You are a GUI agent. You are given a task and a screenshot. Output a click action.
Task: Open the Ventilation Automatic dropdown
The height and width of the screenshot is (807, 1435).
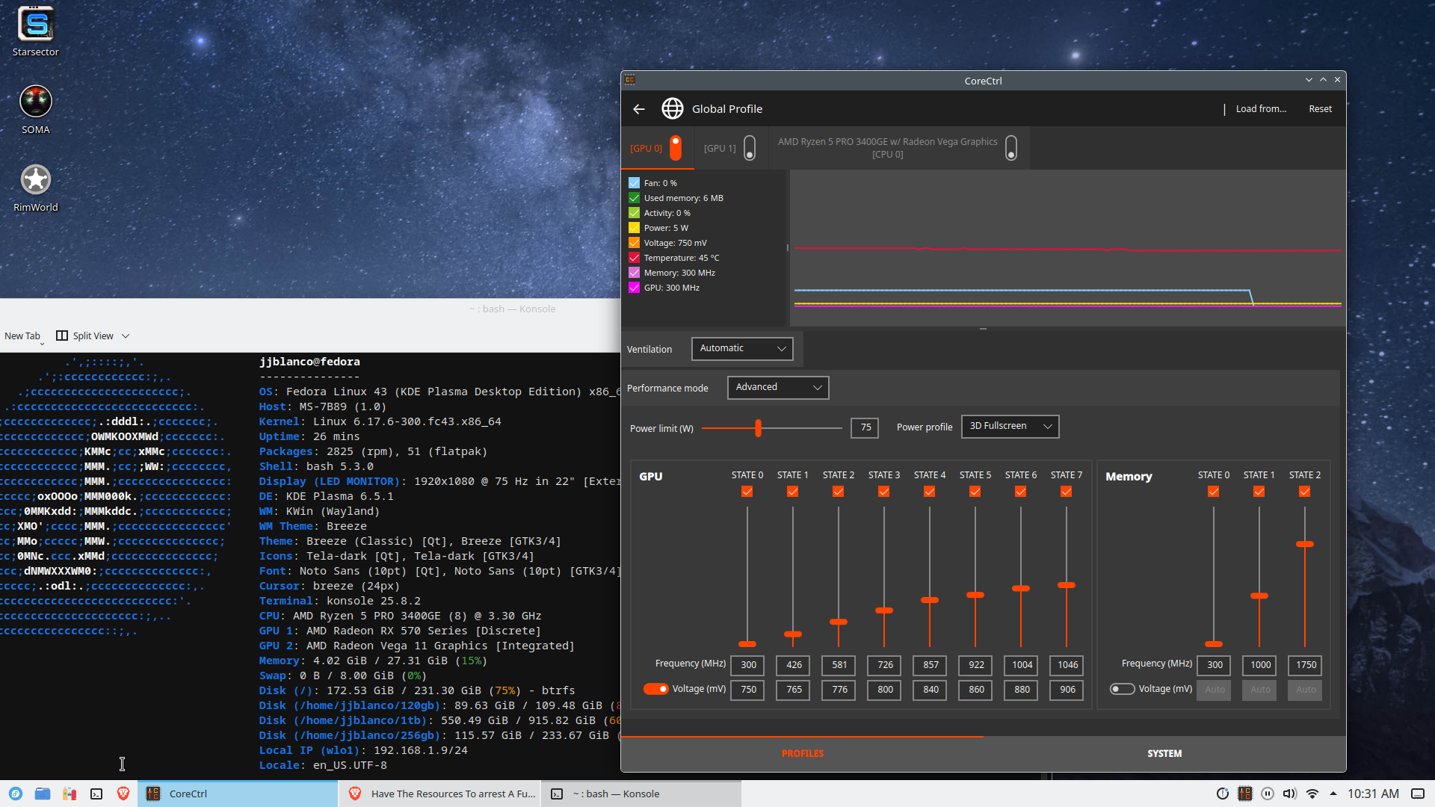(742, 349)
